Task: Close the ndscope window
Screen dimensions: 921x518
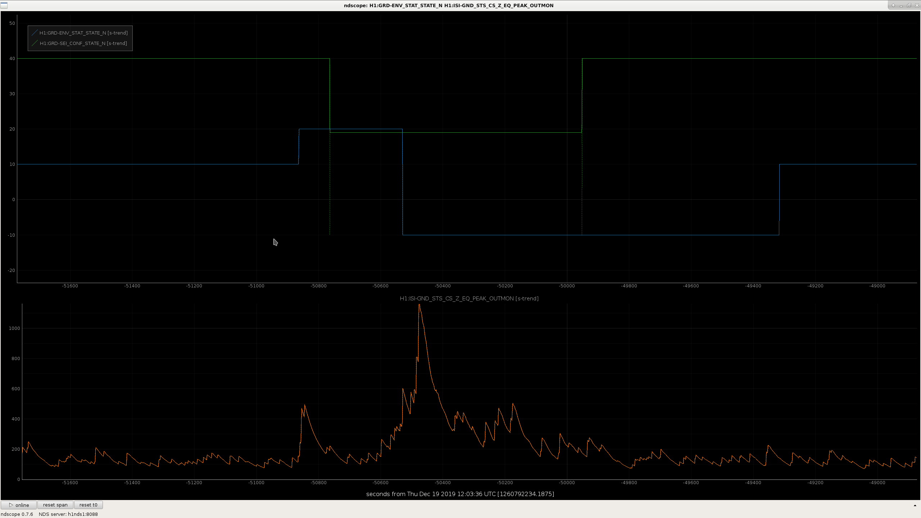Action: click(917, 5)
